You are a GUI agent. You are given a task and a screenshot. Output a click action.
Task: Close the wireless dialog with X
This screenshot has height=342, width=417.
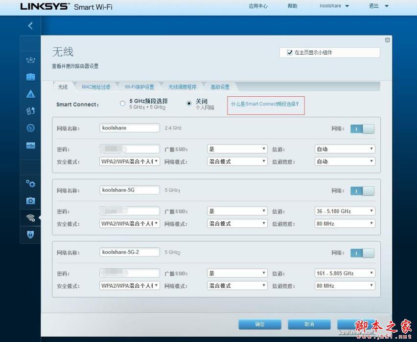[388, 40]
